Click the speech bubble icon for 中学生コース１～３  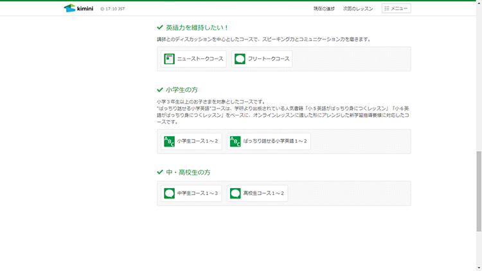(x=169, y=193)
